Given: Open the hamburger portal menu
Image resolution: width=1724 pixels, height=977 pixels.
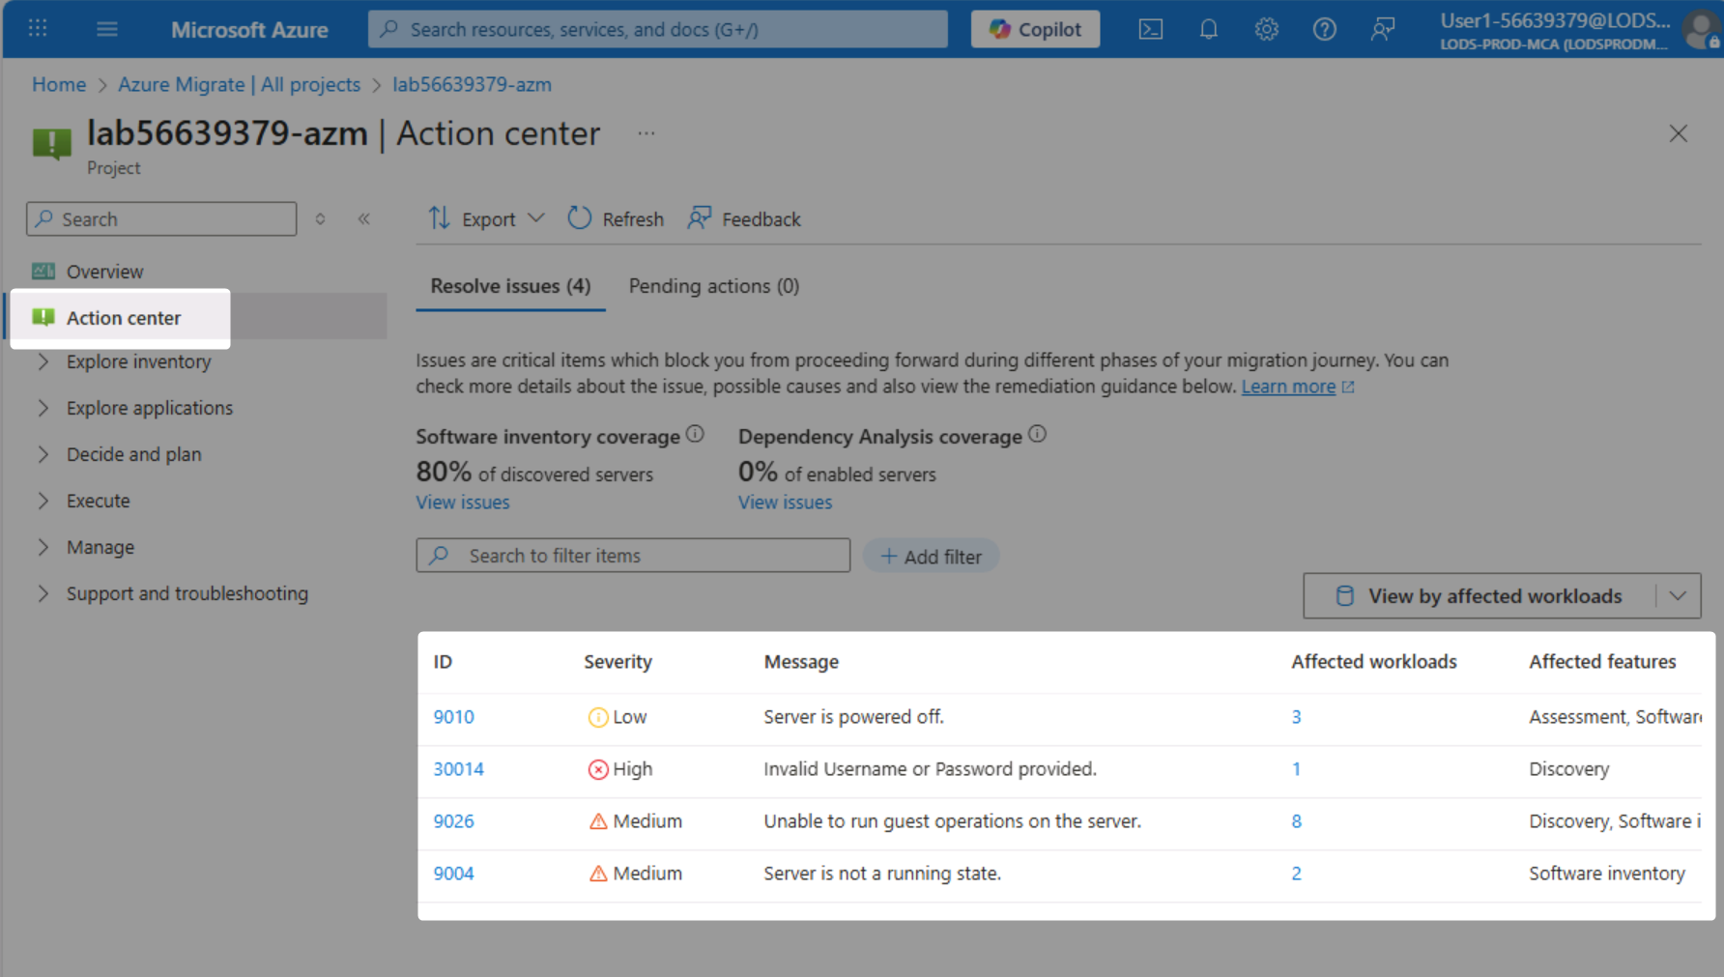Looking at the screenshot, I should click(107, 29).
